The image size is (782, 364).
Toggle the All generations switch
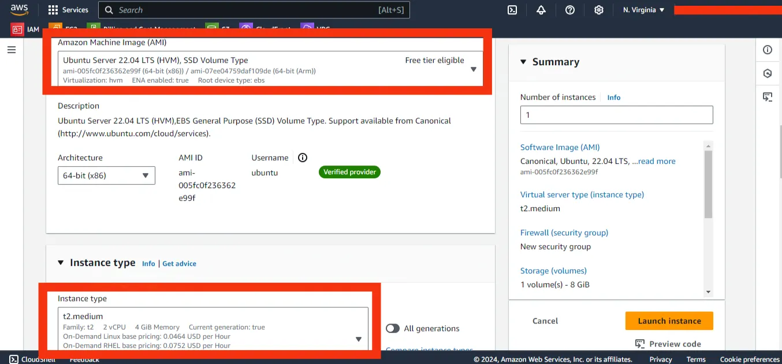[x=393, y=328]
